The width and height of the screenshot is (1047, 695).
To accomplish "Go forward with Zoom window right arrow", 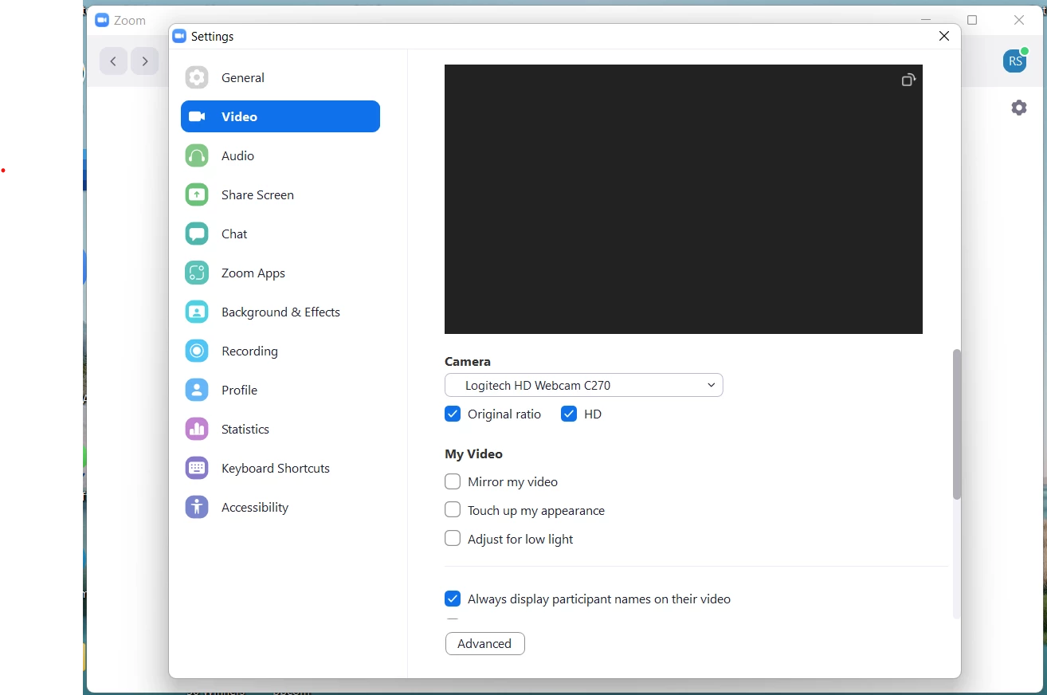I will click(x=145, y=61).
